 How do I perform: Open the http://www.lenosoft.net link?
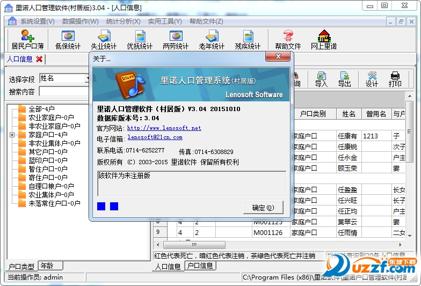164,128
